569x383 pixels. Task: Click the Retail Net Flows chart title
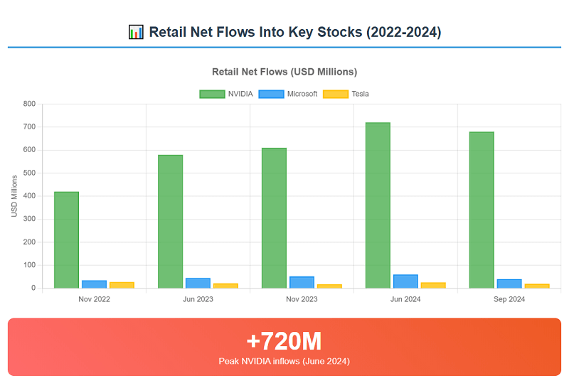click(x=284, y=72)
